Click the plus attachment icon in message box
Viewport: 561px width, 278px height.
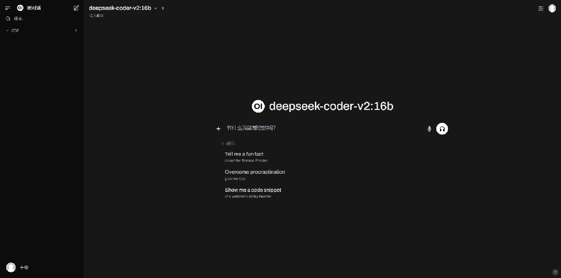click(x=218, y=129)
